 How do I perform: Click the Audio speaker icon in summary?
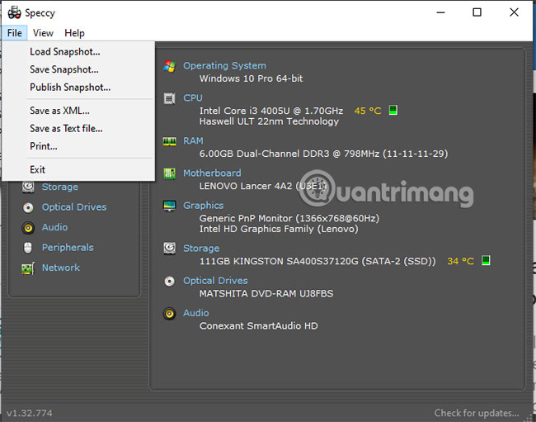click(x=170, y=314)
